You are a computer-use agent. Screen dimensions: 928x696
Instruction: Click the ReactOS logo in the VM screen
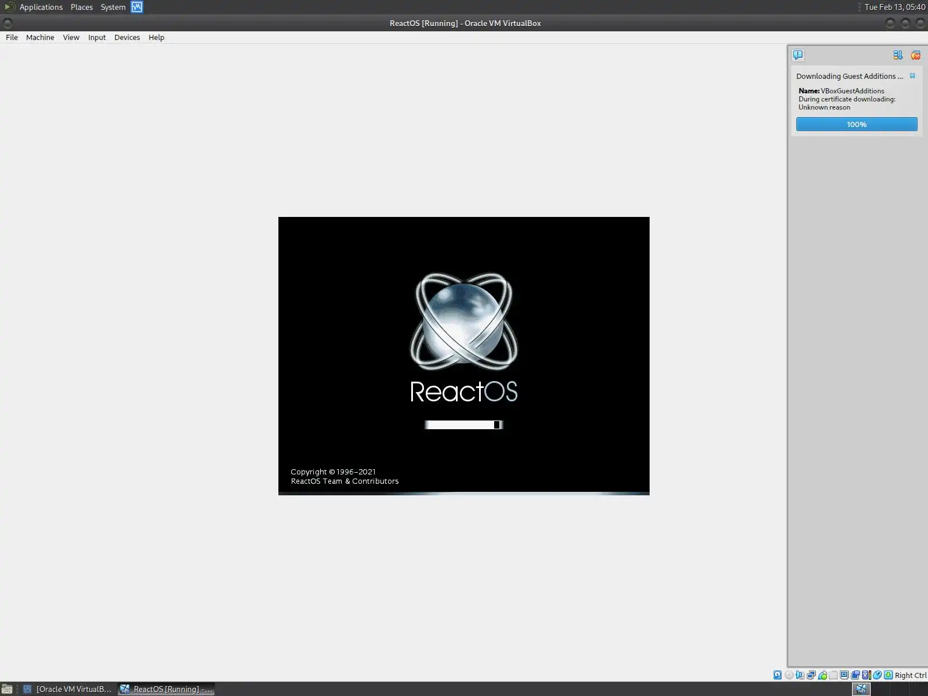click(464, 321)
